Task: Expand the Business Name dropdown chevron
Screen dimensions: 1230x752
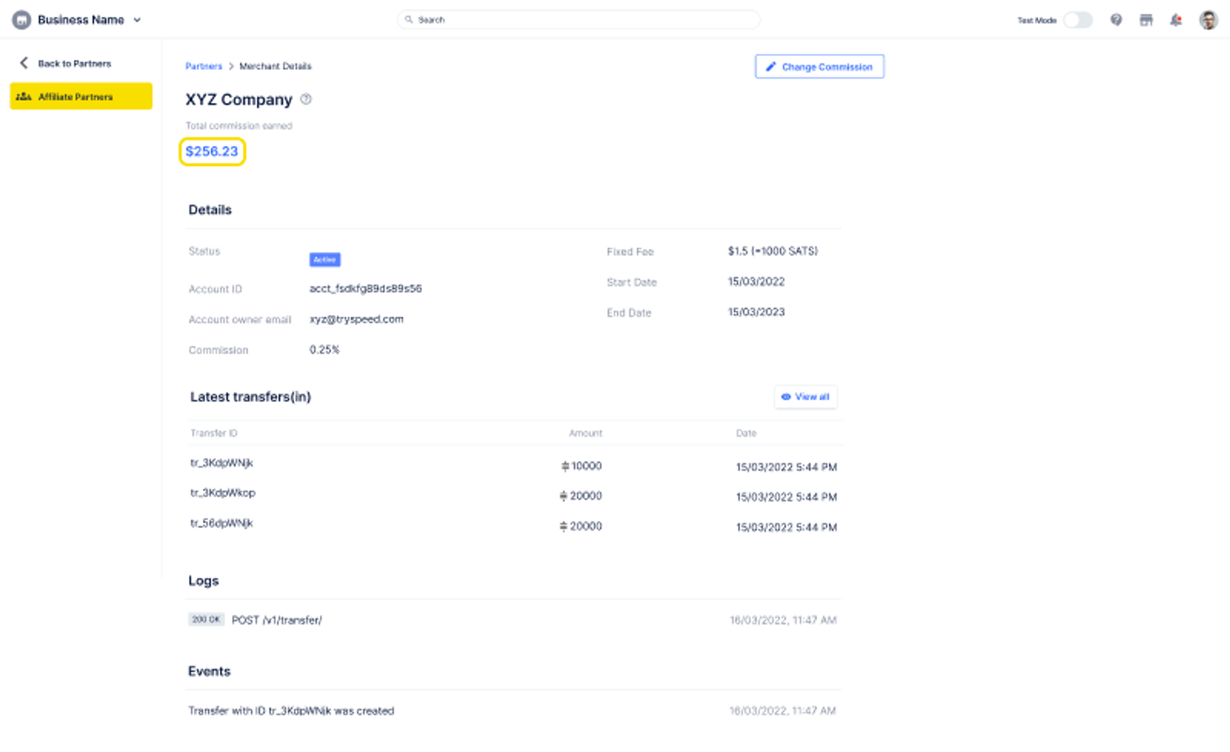Action: [x=137, y=20]
